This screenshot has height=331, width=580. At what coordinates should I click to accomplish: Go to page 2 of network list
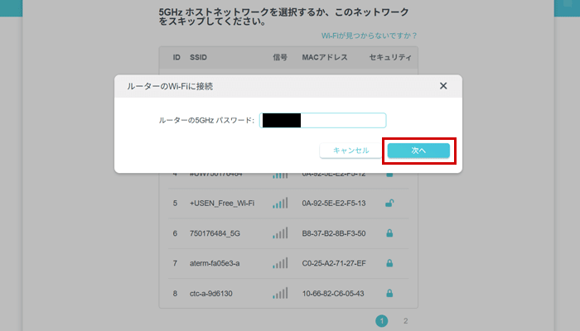[x=405, y=321]
